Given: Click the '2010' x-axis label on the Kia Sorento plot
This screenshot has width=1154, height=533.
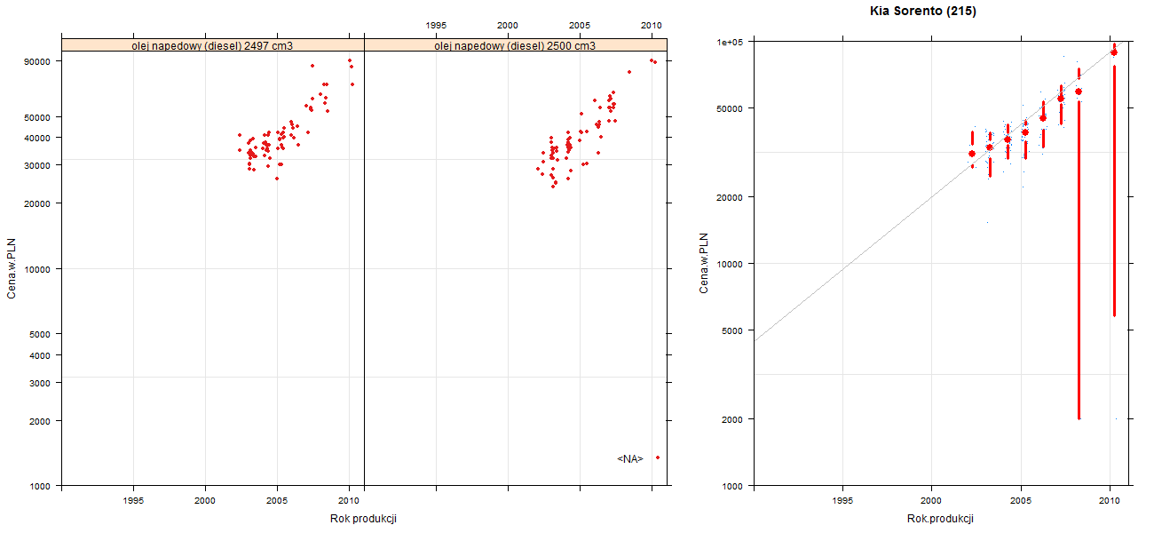Looking at the screenshot, I should 1110,501.
